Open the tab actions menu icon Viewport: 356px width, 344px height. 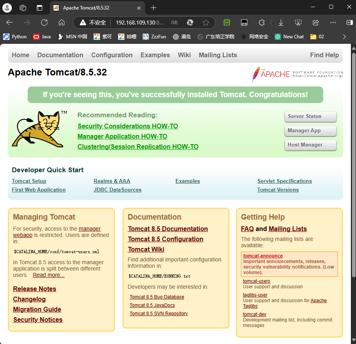[x=40, y=8]
